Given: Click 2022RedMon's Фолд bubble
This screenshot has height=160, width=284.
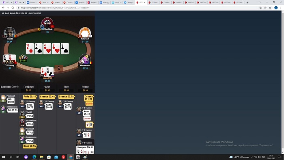Looking at the screenshot, I should tap(30, 124).
